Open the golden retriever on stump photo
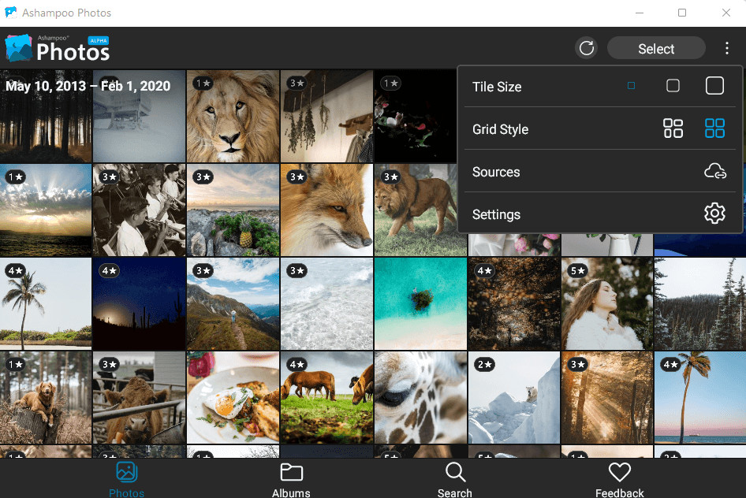746x498 pixels. point(46,397)
